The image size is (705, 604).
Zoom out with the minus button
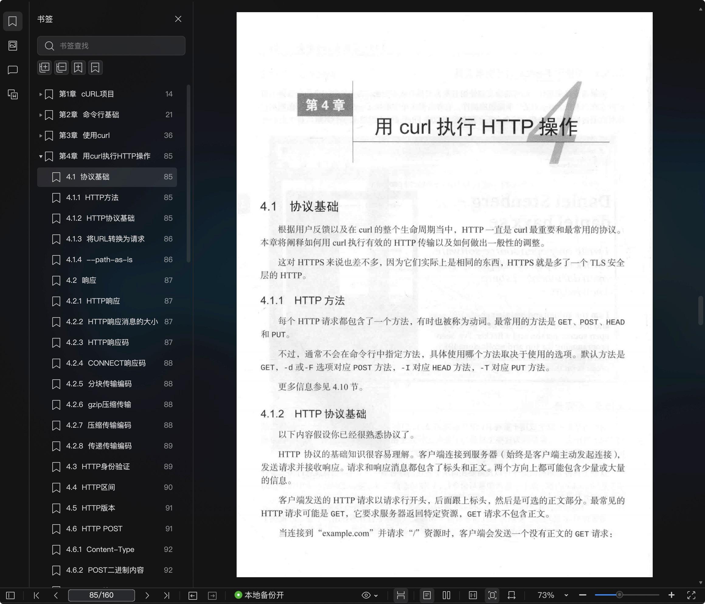(582, 595)
